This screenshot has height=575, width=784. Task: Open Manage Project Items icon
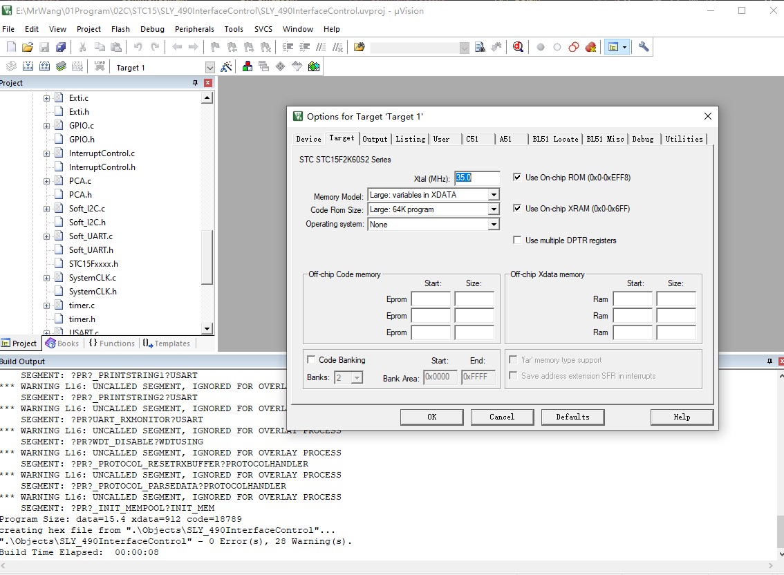click(247, 66)
